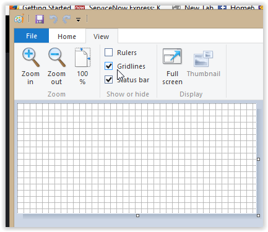Click the bottom-center canvas resize handle
Viewport: 268px width, 232px height.
(x=137, y=216)
